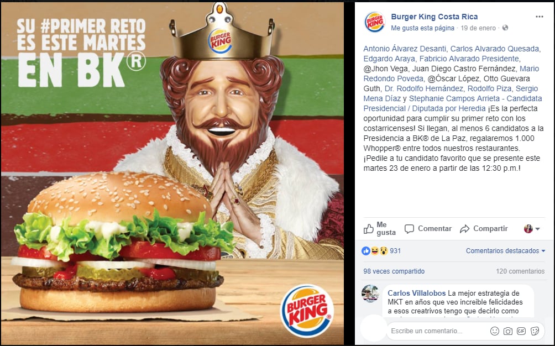Click the Comentar speech bubble icon

[x=409, y=229]
